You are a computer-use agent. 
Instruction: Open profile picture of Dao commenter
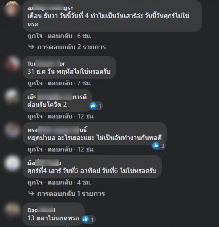(12, 209)
